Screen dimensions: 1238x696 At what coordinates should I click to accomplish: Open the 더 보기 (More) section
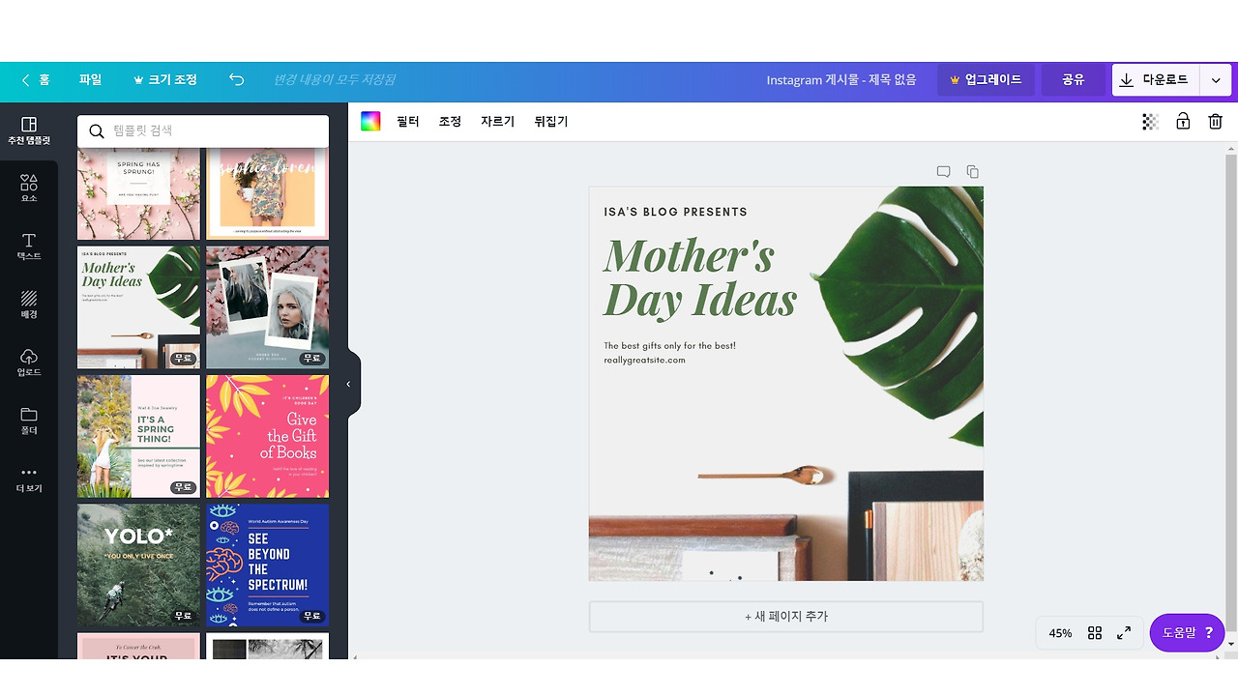point(28,480)
